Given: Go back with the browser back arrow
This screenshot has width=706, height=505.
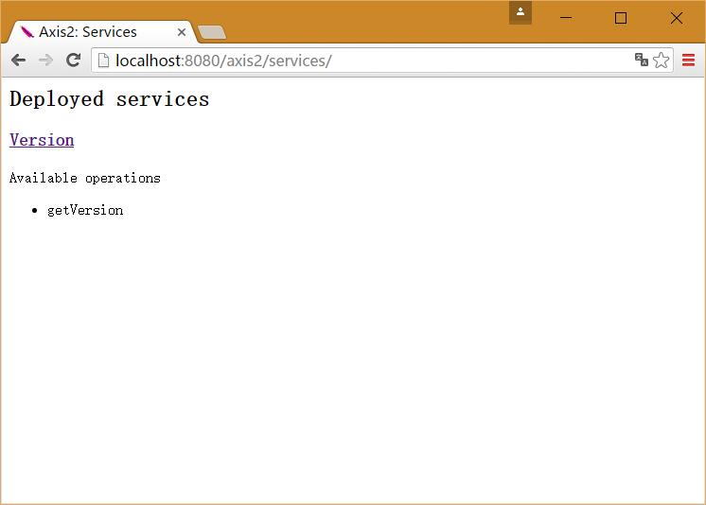Looking at the screenshot, I should point(19,60).
